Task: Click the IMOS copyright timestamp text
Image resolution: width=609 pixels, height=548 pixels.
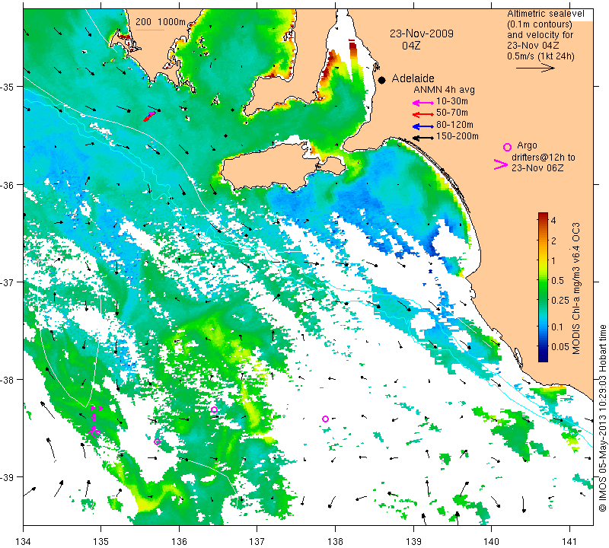Action: coord(602,418)
